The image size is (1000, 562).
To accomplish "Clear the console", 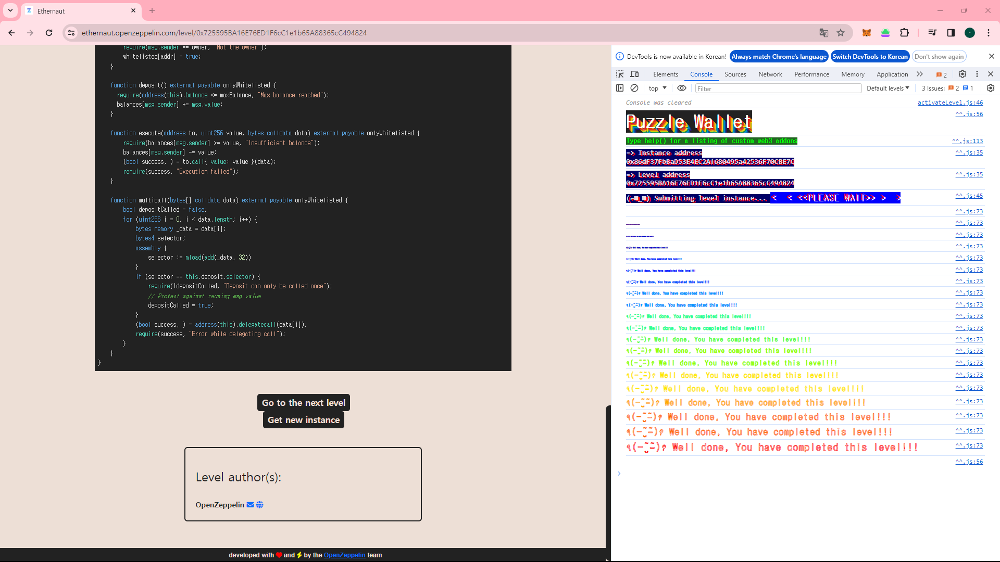I will (634, 88).
